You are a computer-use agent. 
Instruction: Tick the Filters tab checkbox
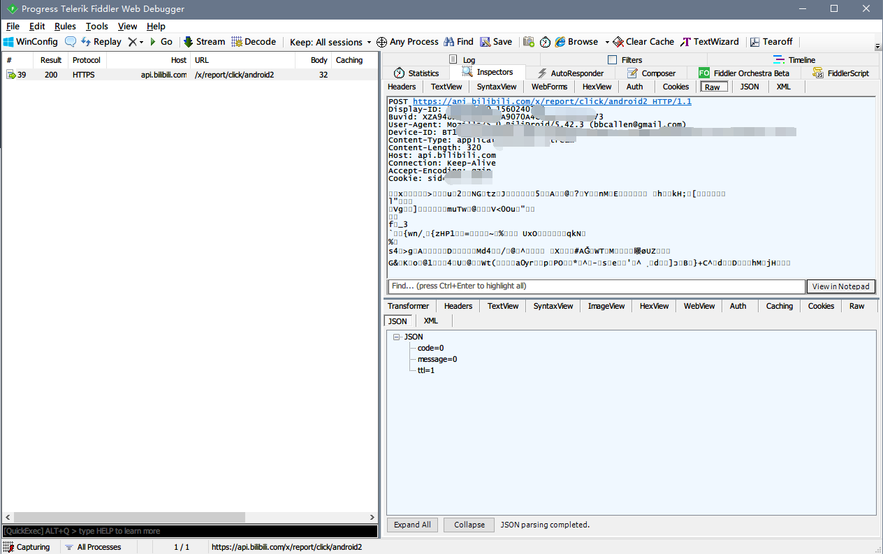pyautogui.click(x=613, y=60)
